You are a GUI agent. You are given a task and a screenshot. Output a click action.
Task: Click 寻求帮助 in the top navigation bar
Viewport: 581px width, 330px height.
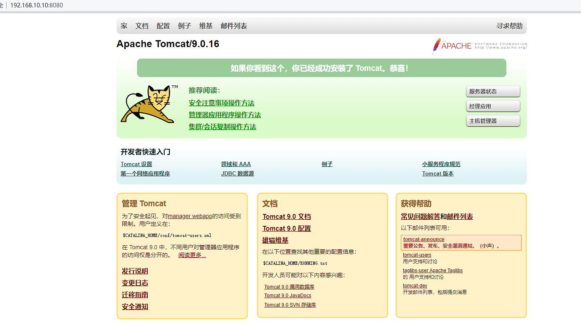(510, 26)
